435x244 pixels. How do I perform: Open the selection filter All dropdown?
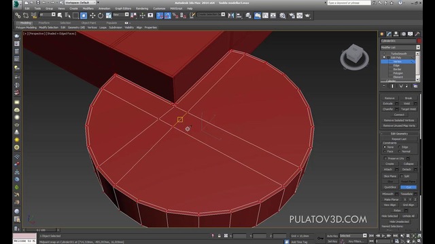[47, 14]
